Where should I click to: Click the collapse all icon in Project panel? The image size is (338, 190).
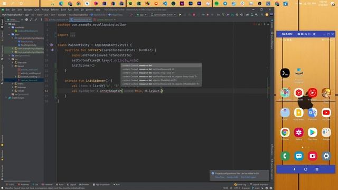click(35, 20)
